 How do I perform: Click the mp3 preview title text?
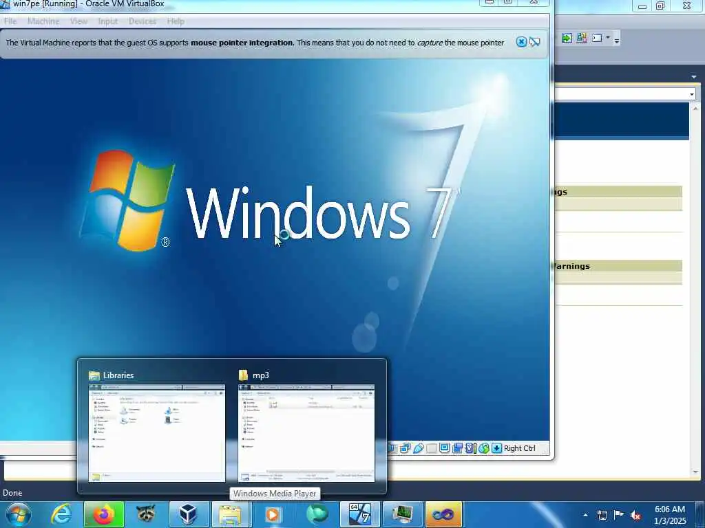click(x=261, y=375)
